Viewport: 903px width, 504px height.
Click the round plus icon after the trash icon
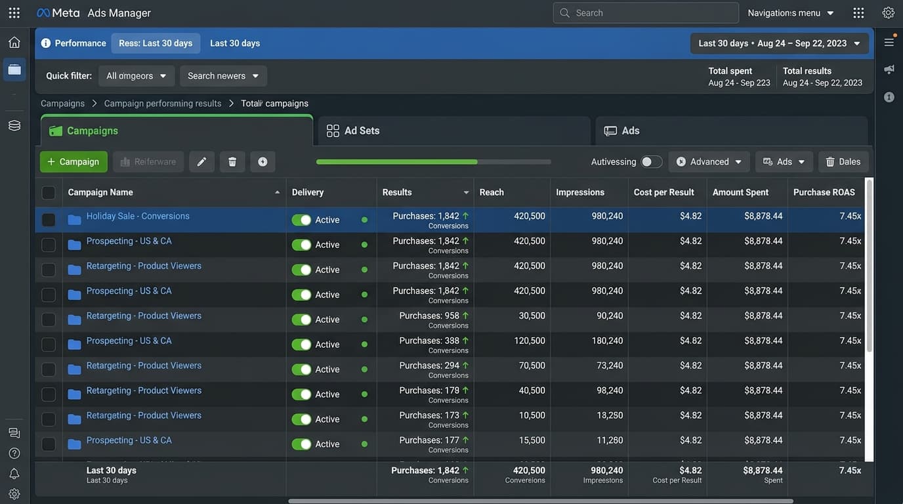coord(262,161)
